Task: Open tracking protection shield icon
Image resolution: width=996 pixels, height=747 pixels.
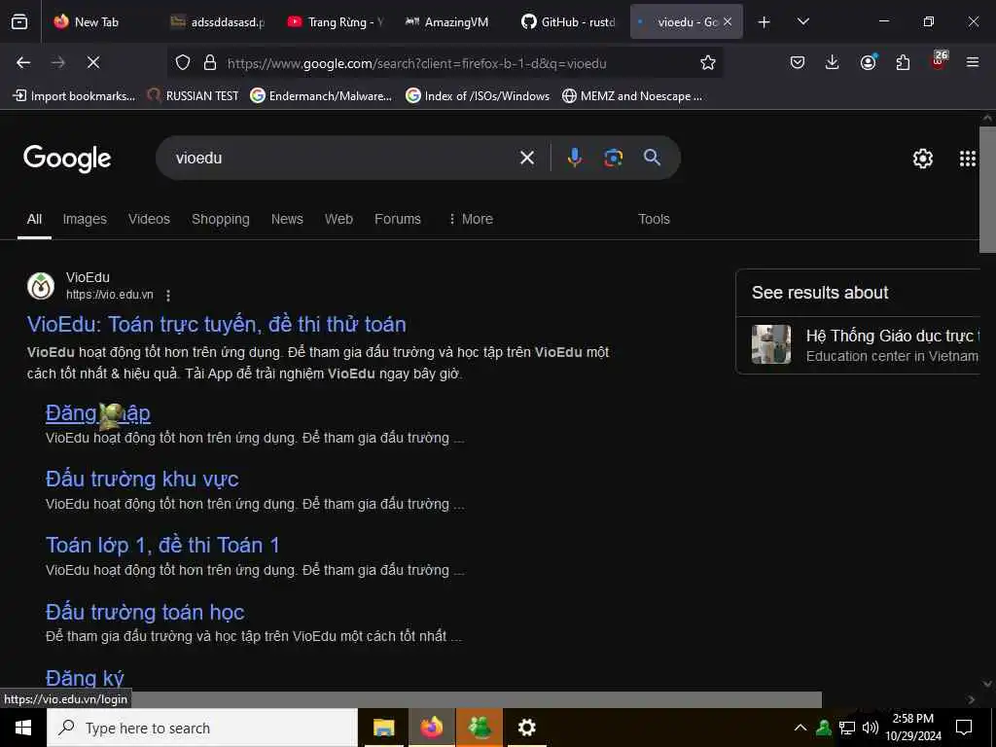Action: coord(183,63)
